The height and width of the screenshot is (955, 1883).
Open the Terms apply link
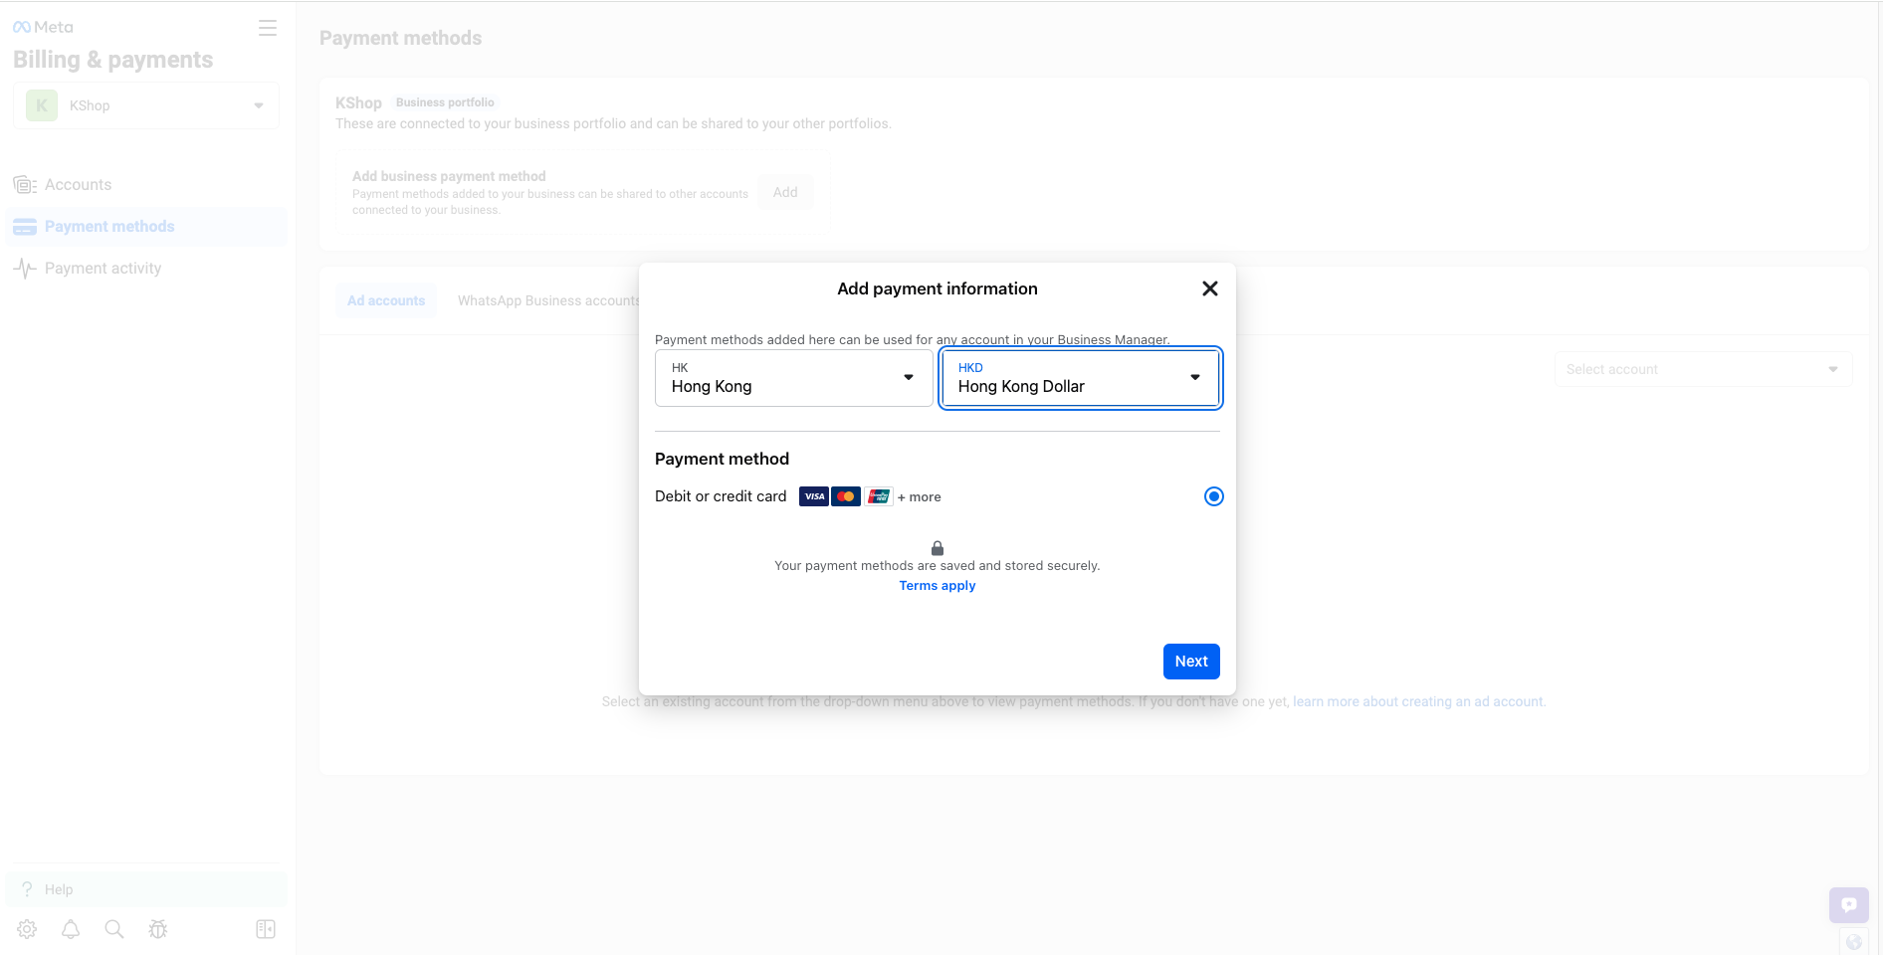[938, 586]
